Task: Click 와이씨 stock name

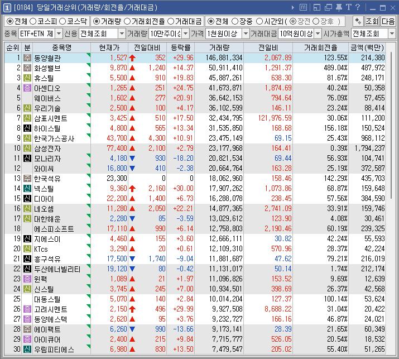Action: 44,168
